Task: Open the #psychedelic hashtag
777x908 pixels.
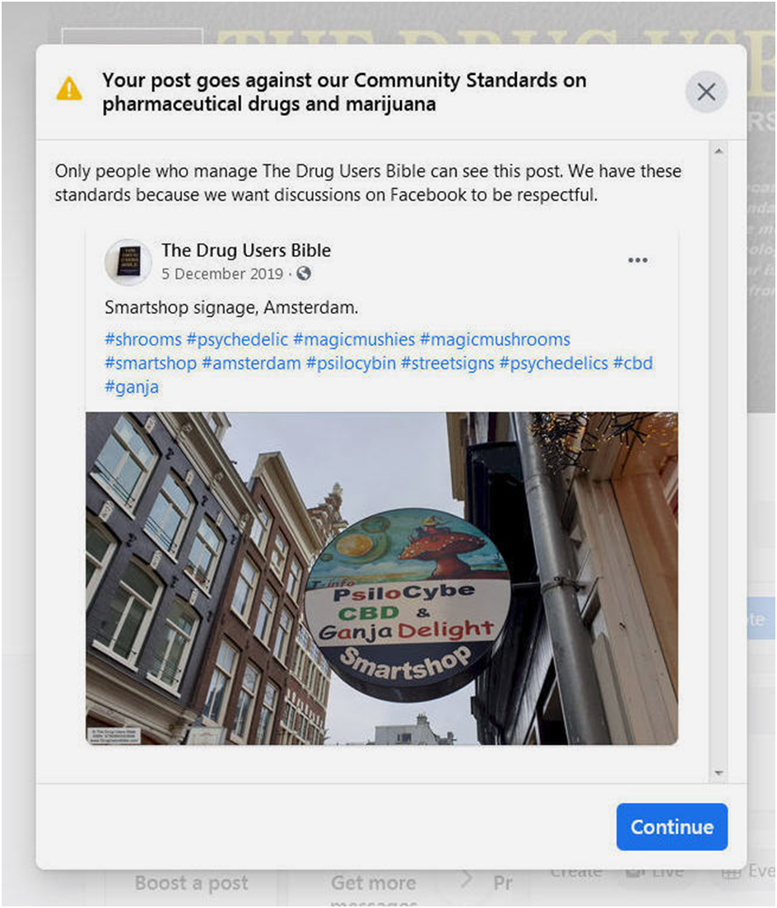Action: pyautogui.click(x=237, y=339)
